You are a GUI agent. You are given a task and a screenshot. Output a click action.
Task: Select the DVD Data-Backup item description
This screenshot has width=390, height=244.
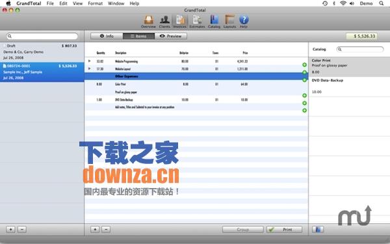click(124, 100)
